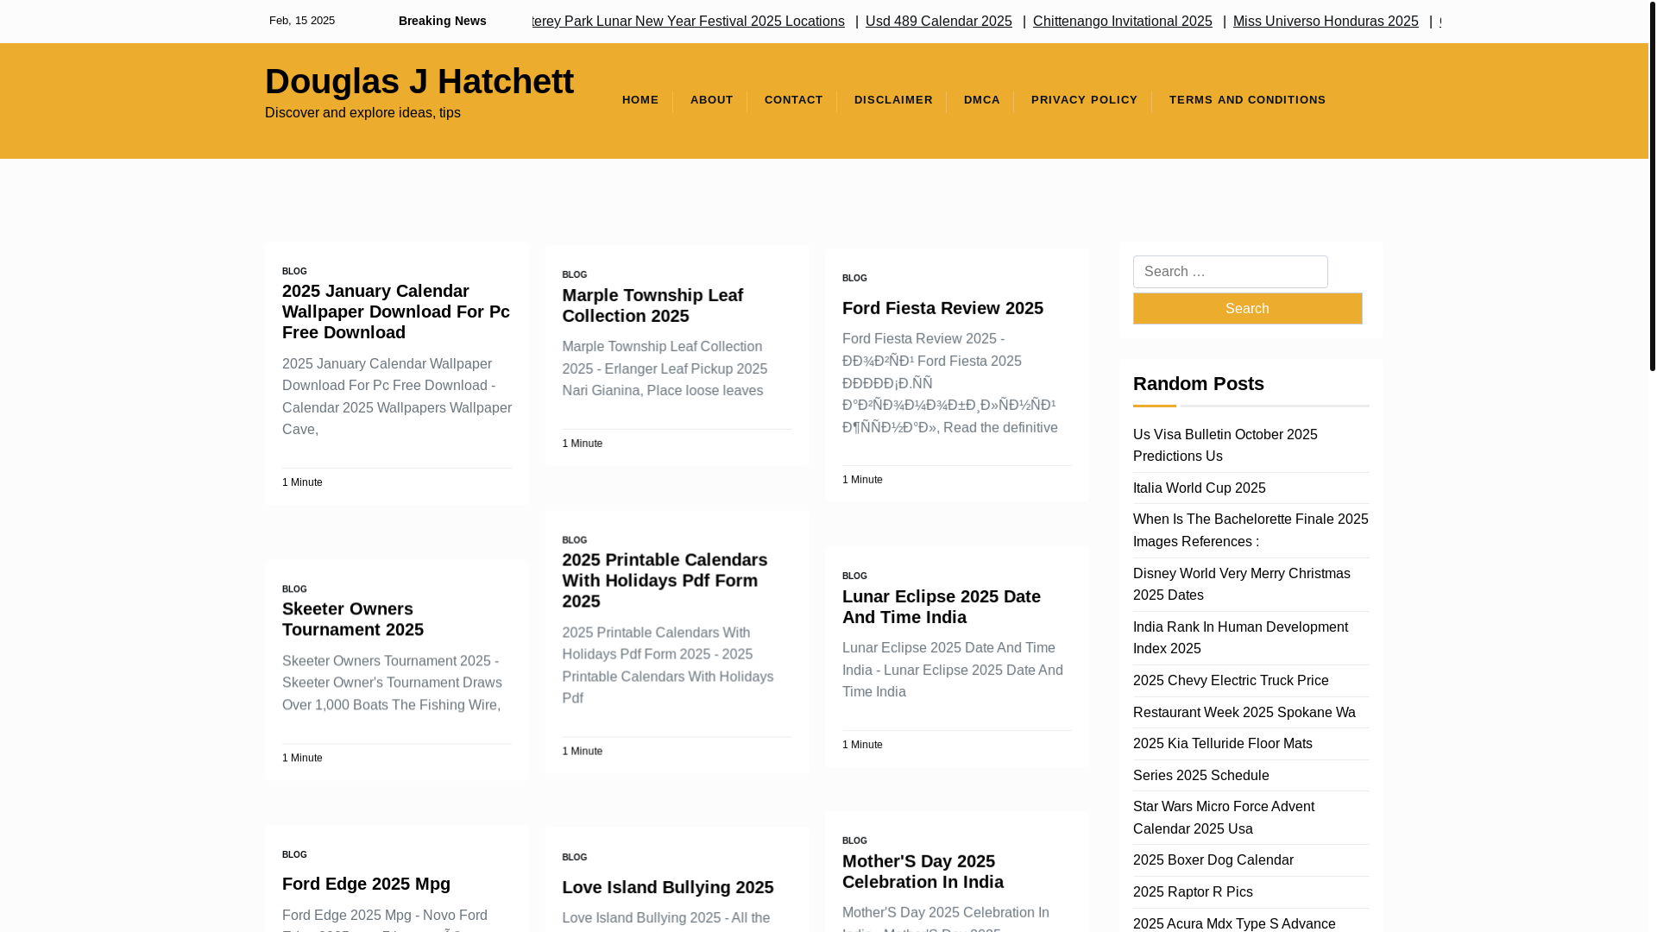The height and width of the screenshot is (932, 1657).
Task: Click BLOG category above Lunar Eclipse post
Action: click(x=854, y=576)
